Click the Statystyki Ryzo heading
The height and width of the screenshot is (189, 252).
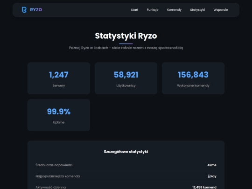click(126, 36)
